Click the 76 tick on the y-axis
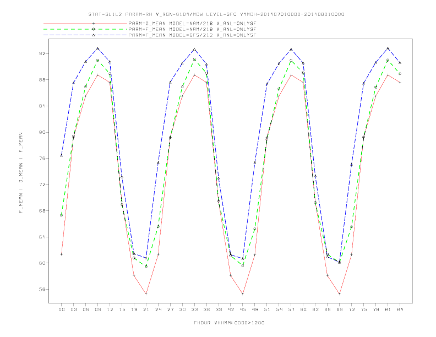Screen dimensions: 436x337 tap(42, 158)
